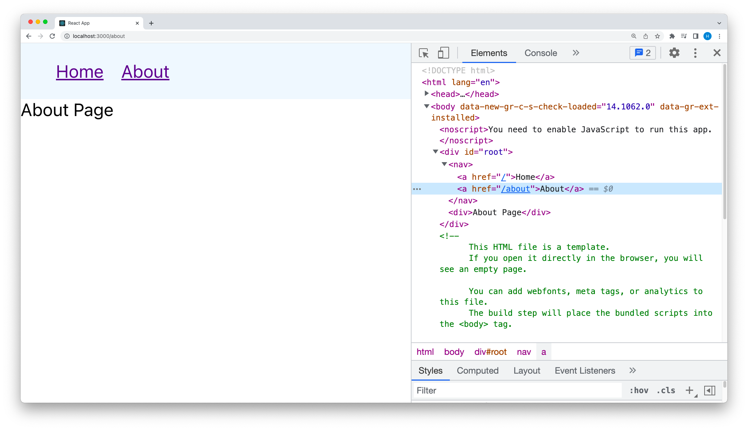Toggle the .cls element classes panel
This screenshot has height=430, width=748.
[666, 391]
